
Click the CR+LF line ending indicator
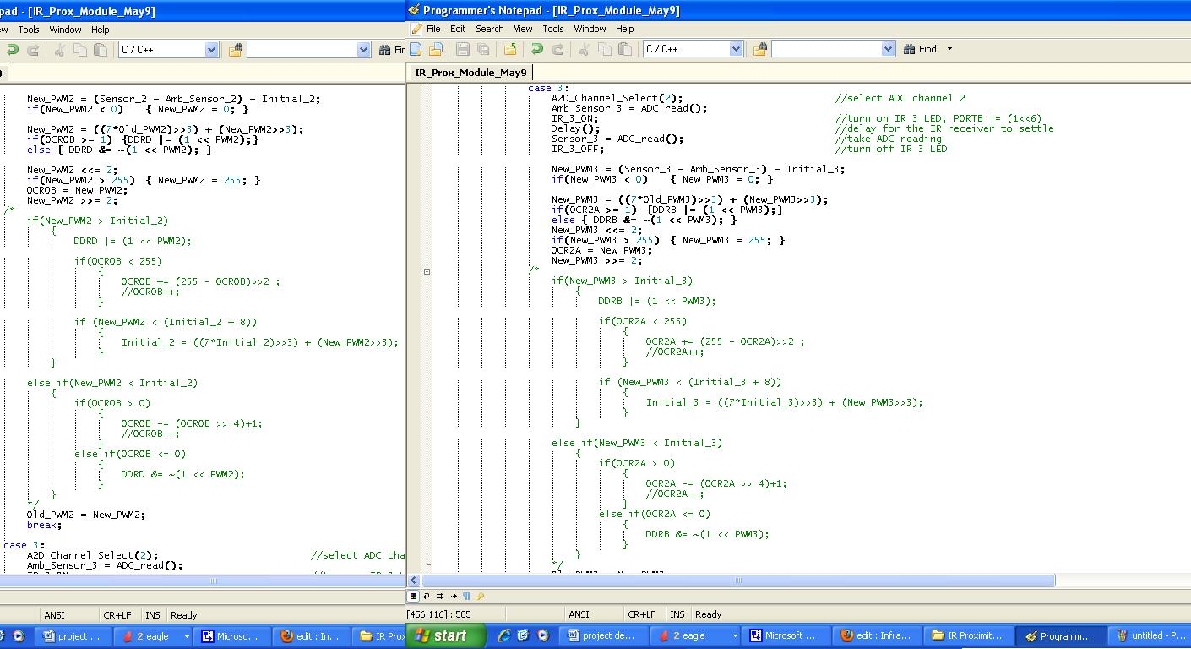coord(644,614)
